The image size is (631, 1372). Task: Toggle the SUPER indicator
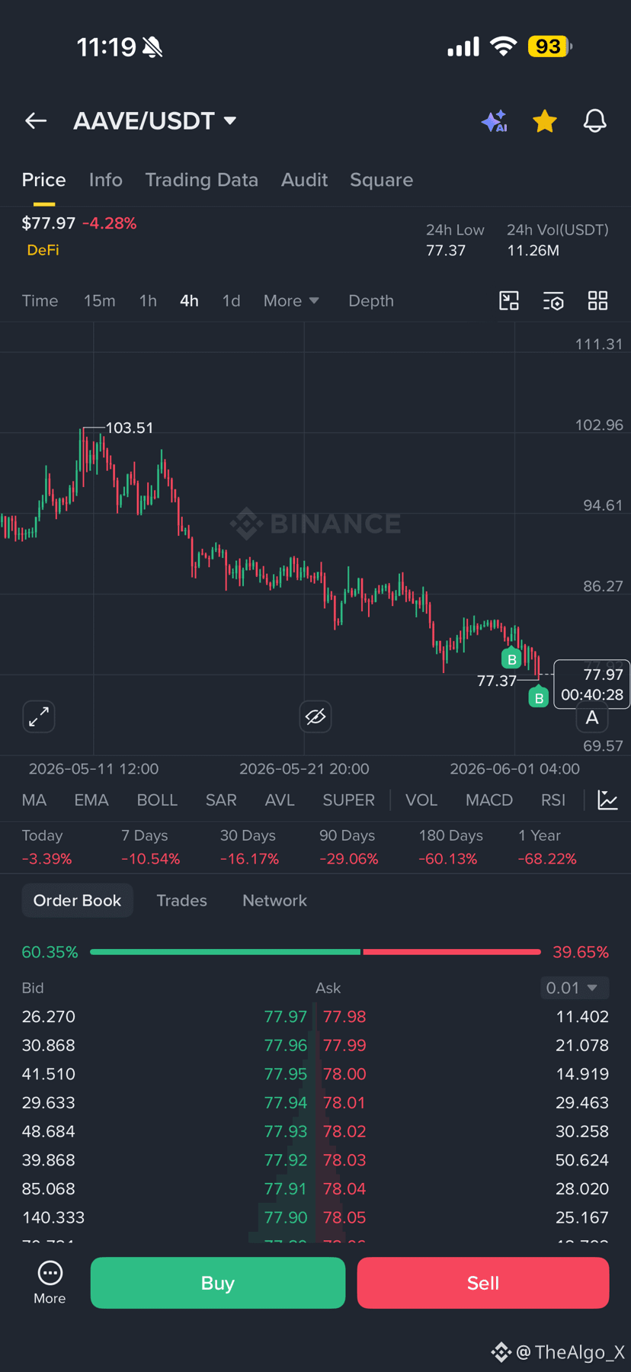pyautogui.click(x=348, y=800)
